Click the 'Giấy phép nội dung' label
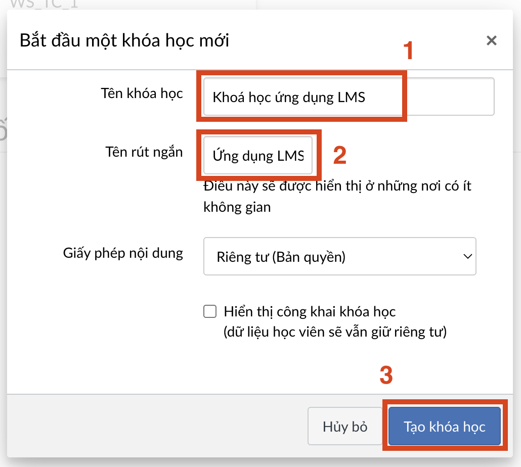 click(x=123, y=253)
